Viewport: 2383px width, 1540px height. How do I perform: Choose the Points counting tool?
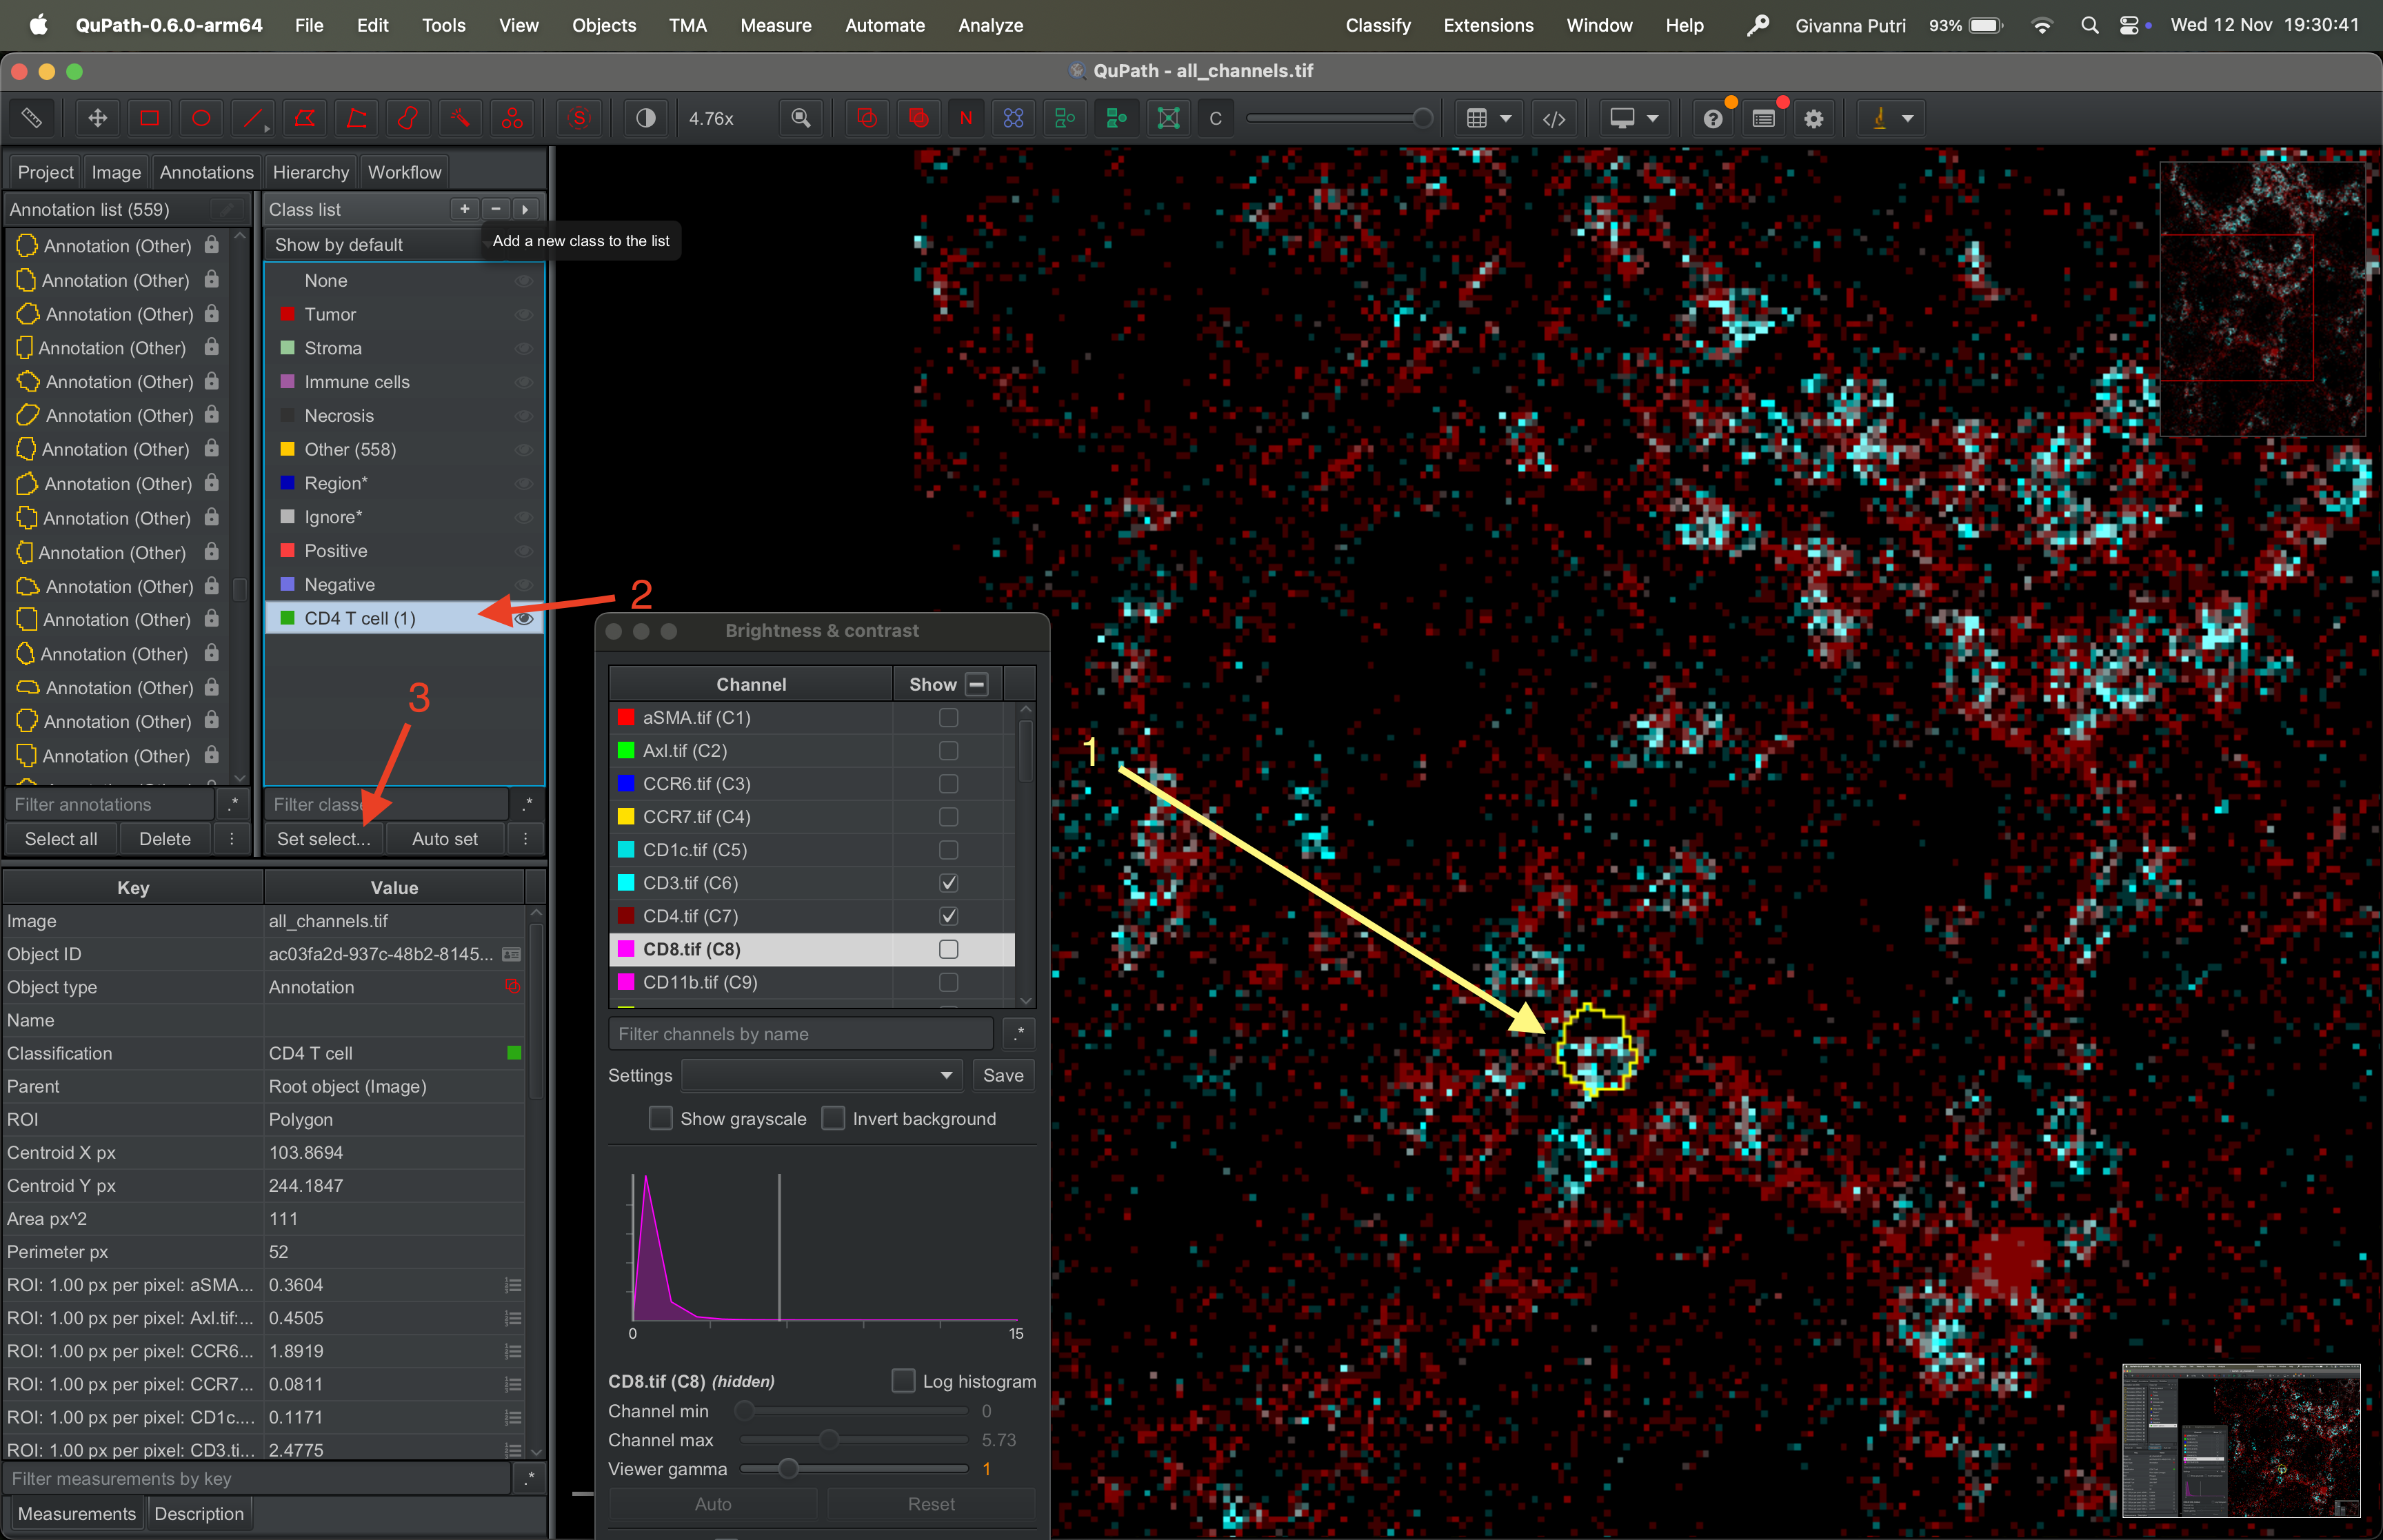pyautogui.click(x=512, y=118)
